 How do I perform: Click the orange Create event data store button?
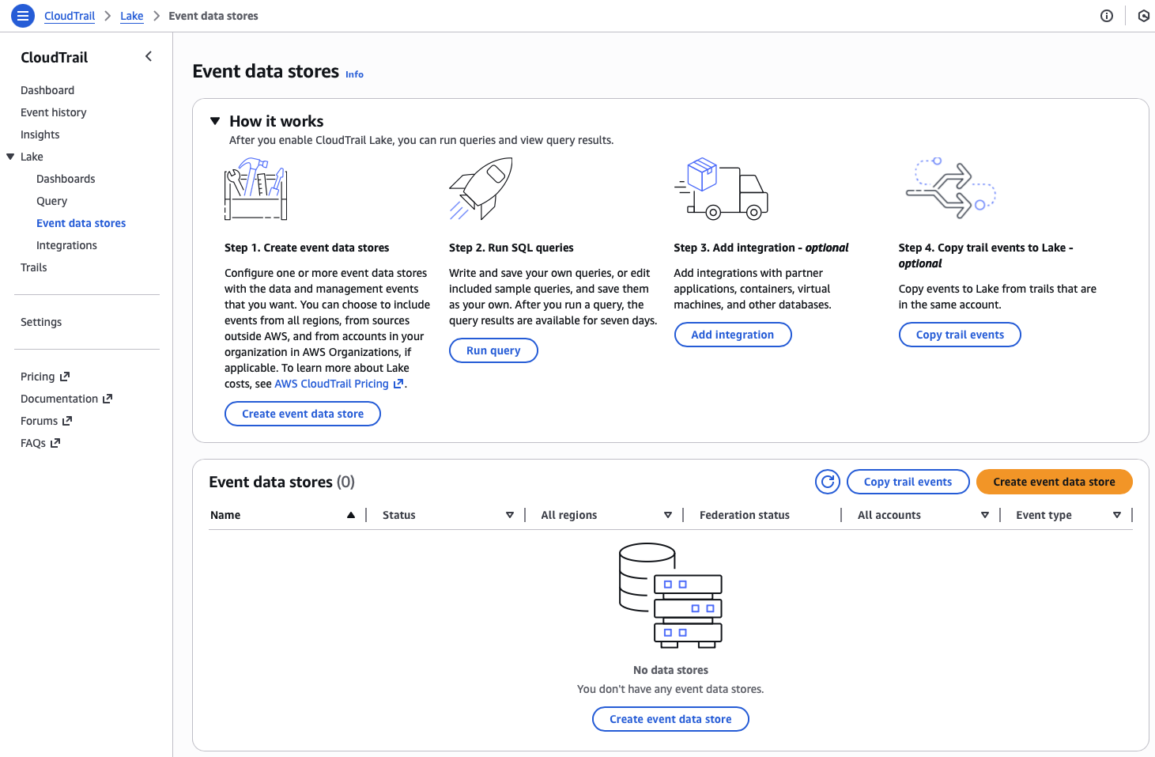click(1054, 482)
